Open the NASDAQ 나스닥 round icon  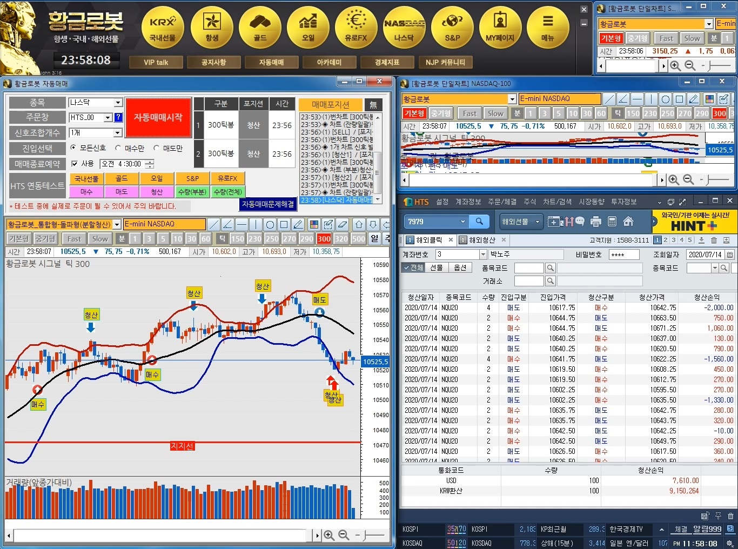404,27
